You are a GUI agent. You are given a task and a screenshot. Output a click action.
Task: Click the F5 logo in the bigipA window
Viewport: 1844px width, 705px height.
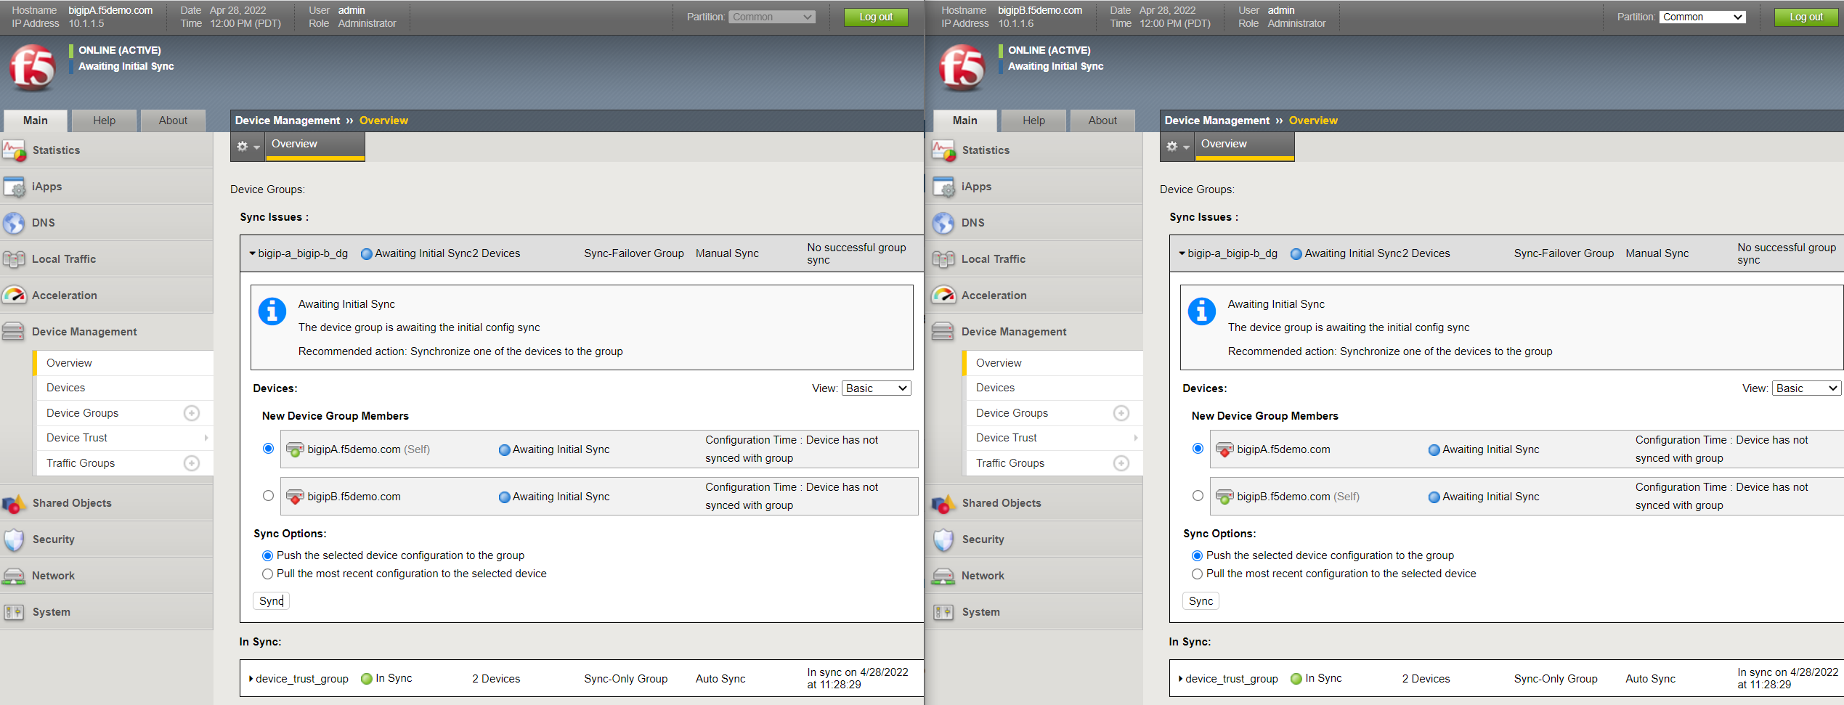(33, 68)
